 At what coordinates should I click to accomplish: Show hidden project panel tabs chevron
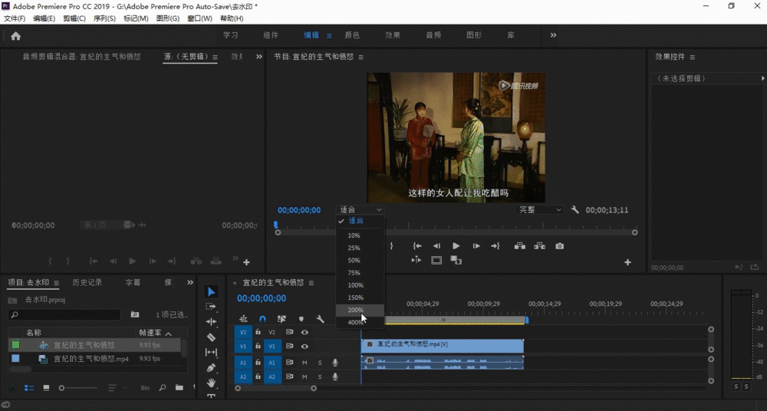189,282
